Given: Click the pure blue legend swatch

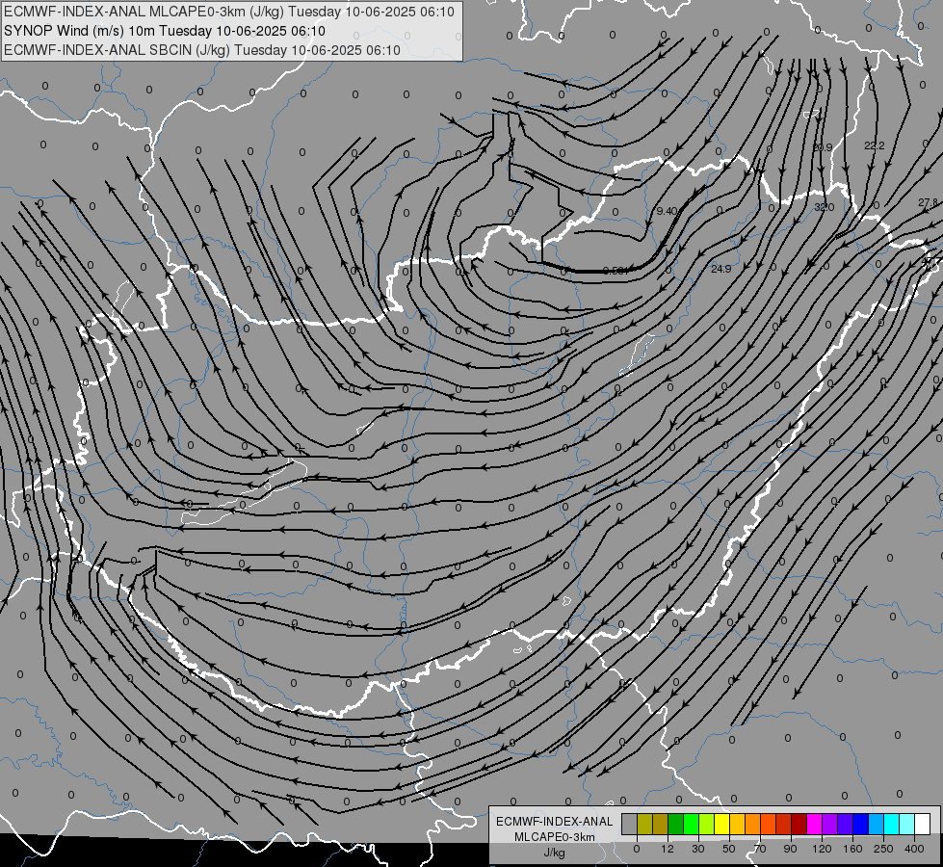Looking at the screenshot, I should (x=860, y=824).
